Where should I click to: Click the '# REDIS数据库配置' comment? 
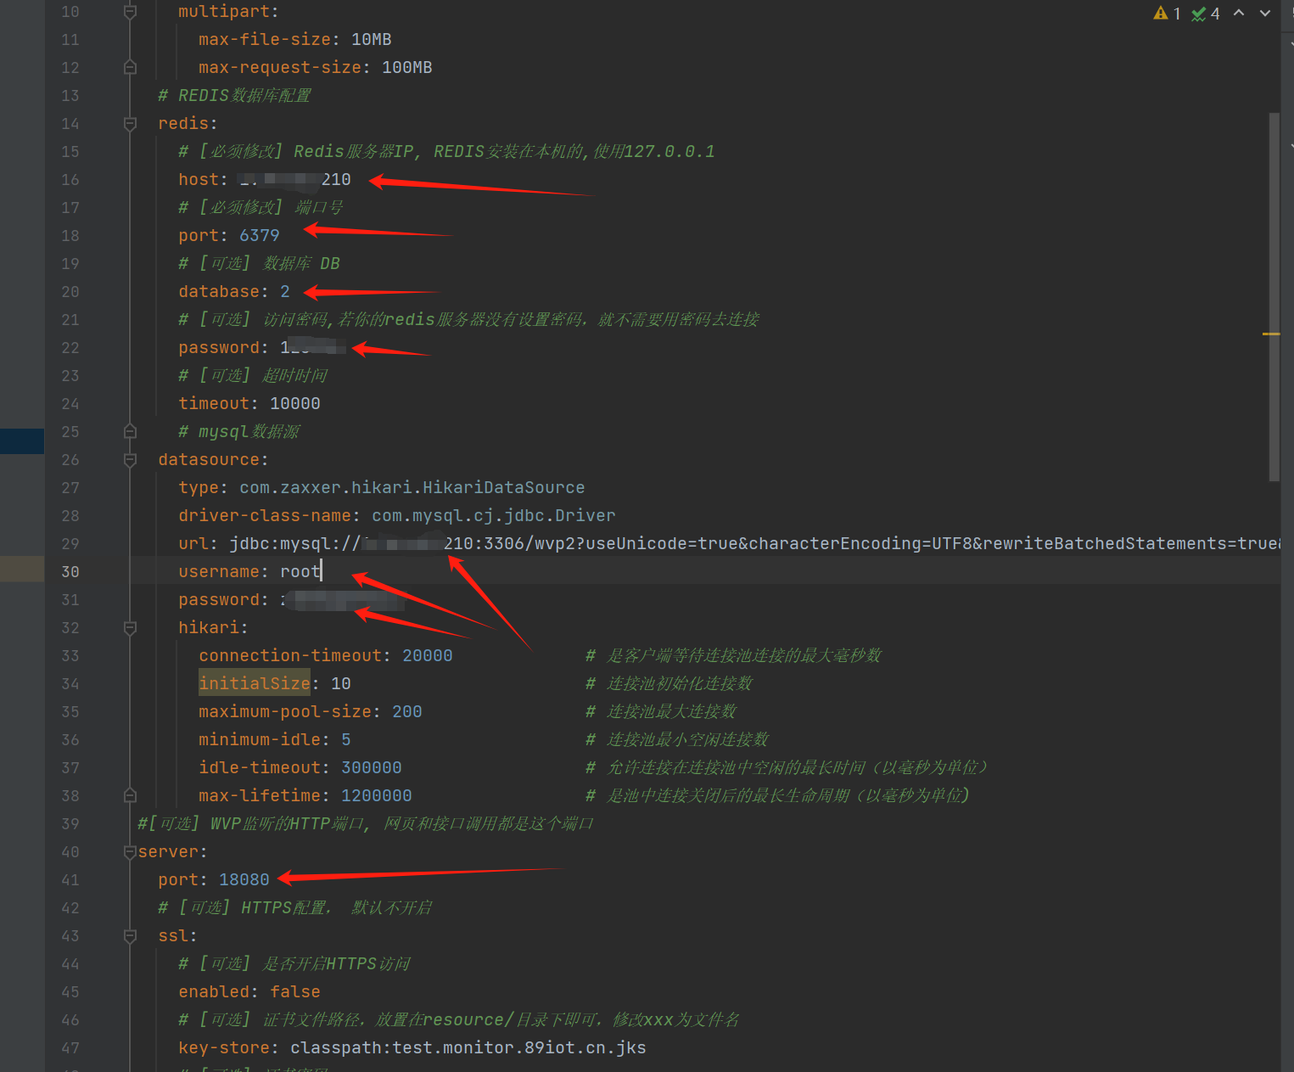coord(234,96)
